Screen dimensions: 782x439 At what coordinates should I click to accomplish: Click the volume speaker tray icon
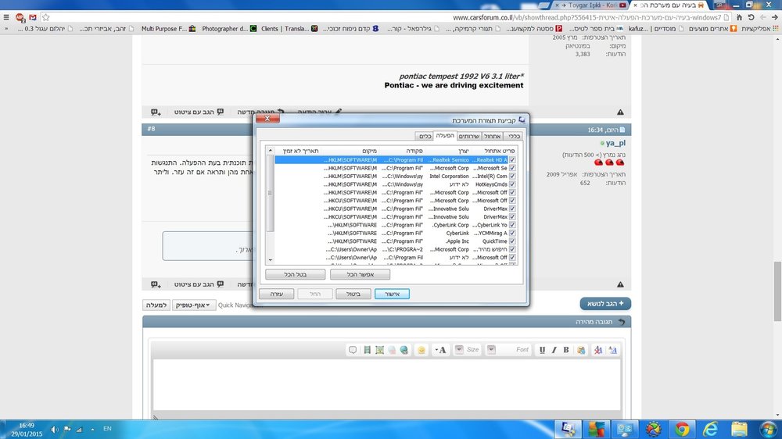click(55, 429)
